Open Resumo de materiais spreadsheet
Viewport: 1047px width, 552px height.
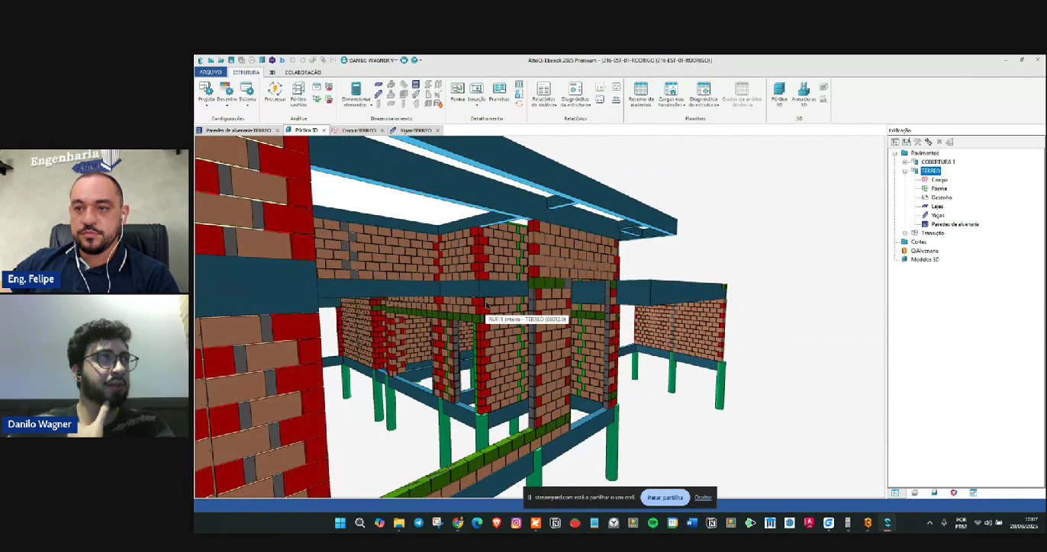641,90
